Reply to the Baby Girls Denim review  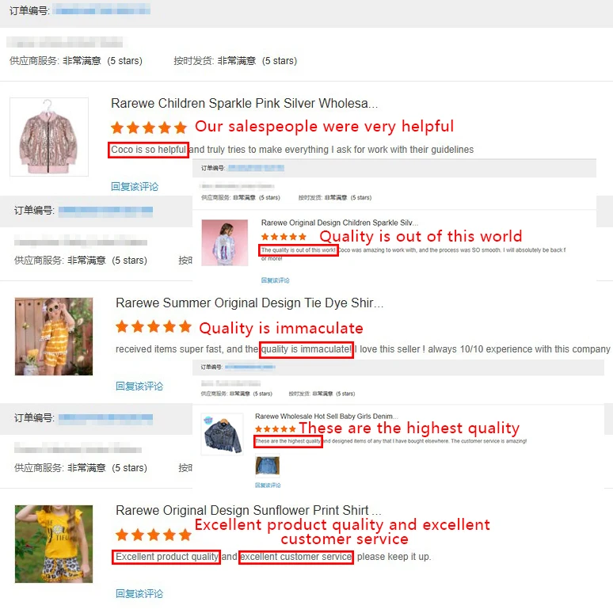coord(268,485)
